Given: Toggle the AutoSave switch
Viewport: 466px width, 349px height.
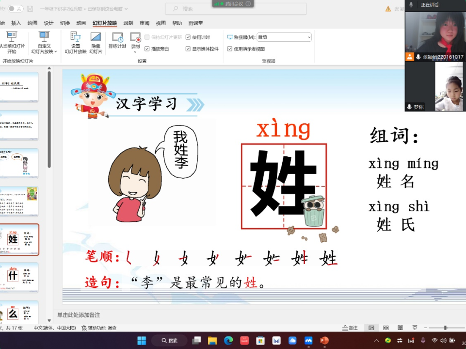Looking at the screenshot, I should [16, 9].
